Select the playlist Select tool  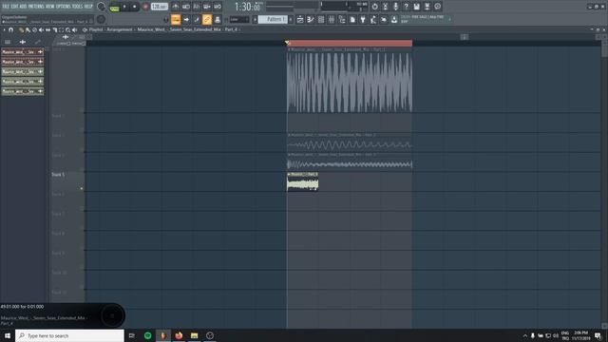point(61,29)
